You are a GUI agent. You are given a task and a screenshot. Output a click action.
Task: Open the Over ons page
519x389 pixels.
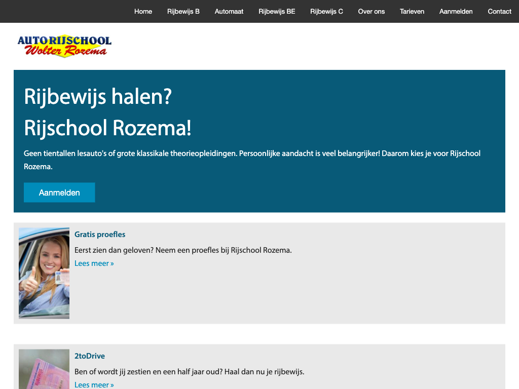[x=372, y=11]
